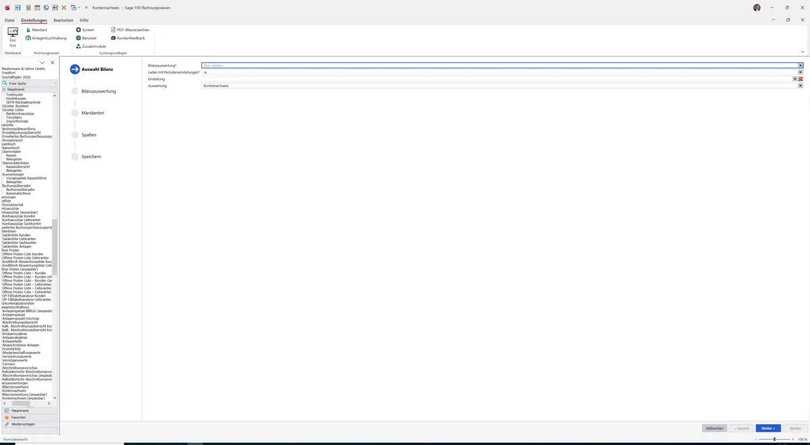Click the Weiter button
This screenshot has width=810, height=445.
(x=768, y=428)
